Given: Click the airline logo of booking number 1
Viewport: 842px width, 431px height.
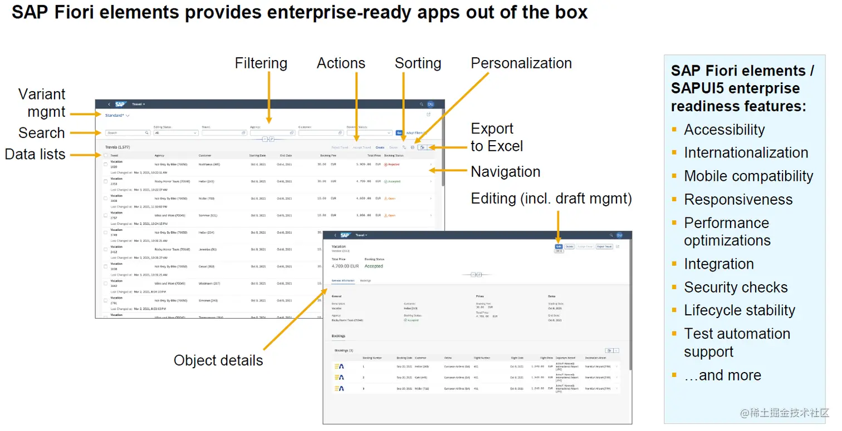Looking at the screenshot, I should (339, 366).
